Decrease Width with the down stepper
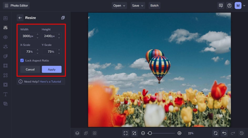Viewport: 248px width, 138px height. pos(38,38)
